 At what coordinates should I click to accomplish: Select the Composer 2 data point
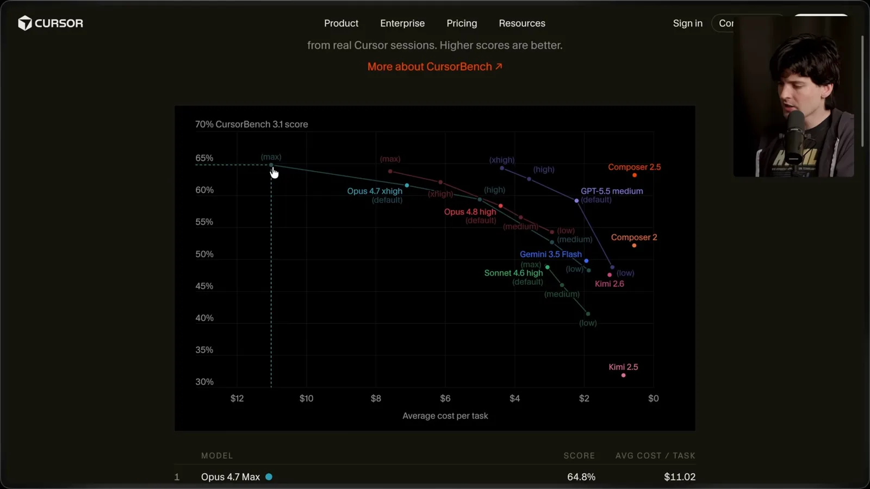[634, 246]
